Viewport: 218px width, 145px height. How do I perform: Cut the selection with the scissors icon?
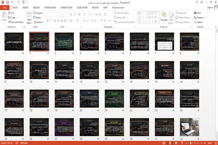[11, 13]
